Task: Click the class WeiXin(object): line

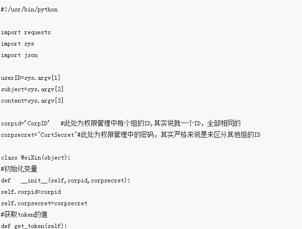Action: [x=36, y=158]
